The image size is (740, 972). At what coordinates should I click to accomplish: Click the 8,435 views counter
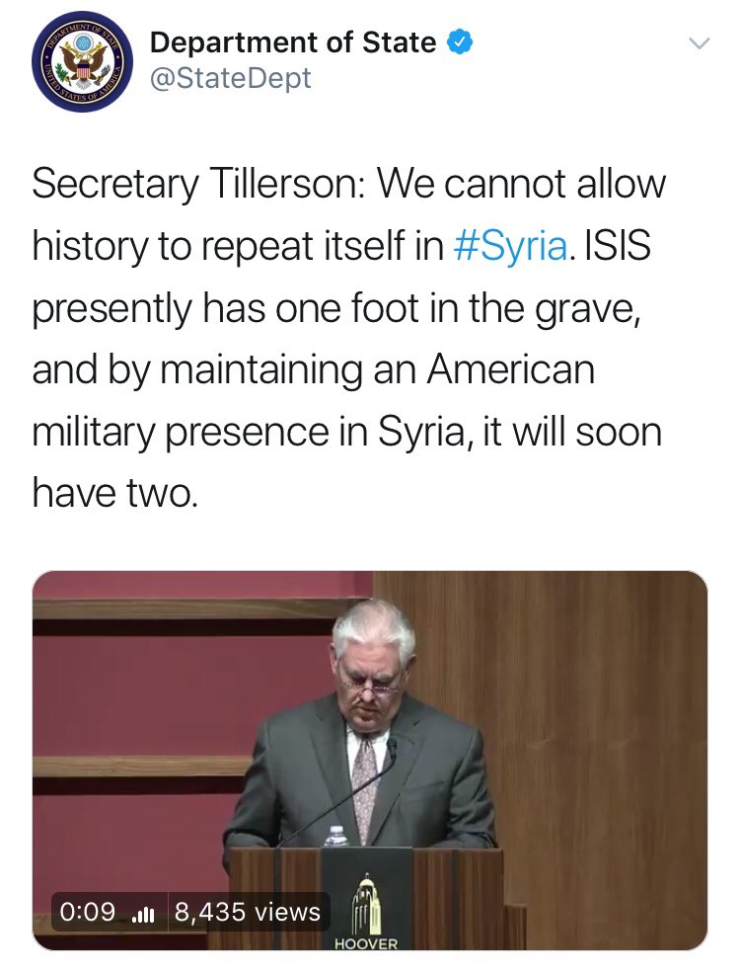(x=248, y=912)
